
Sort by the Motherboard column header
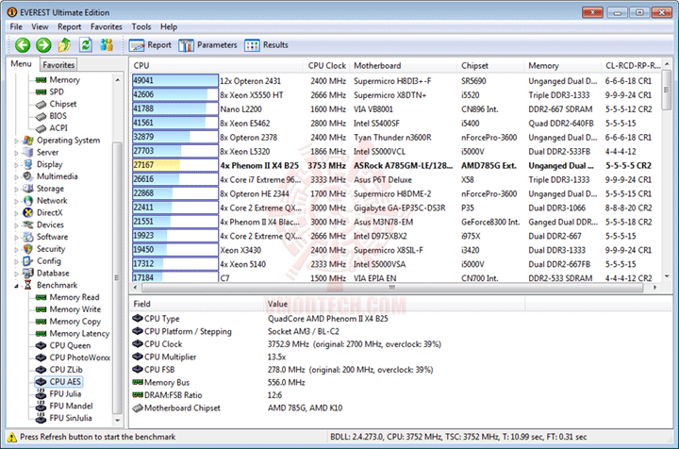(x=403, y=66)
